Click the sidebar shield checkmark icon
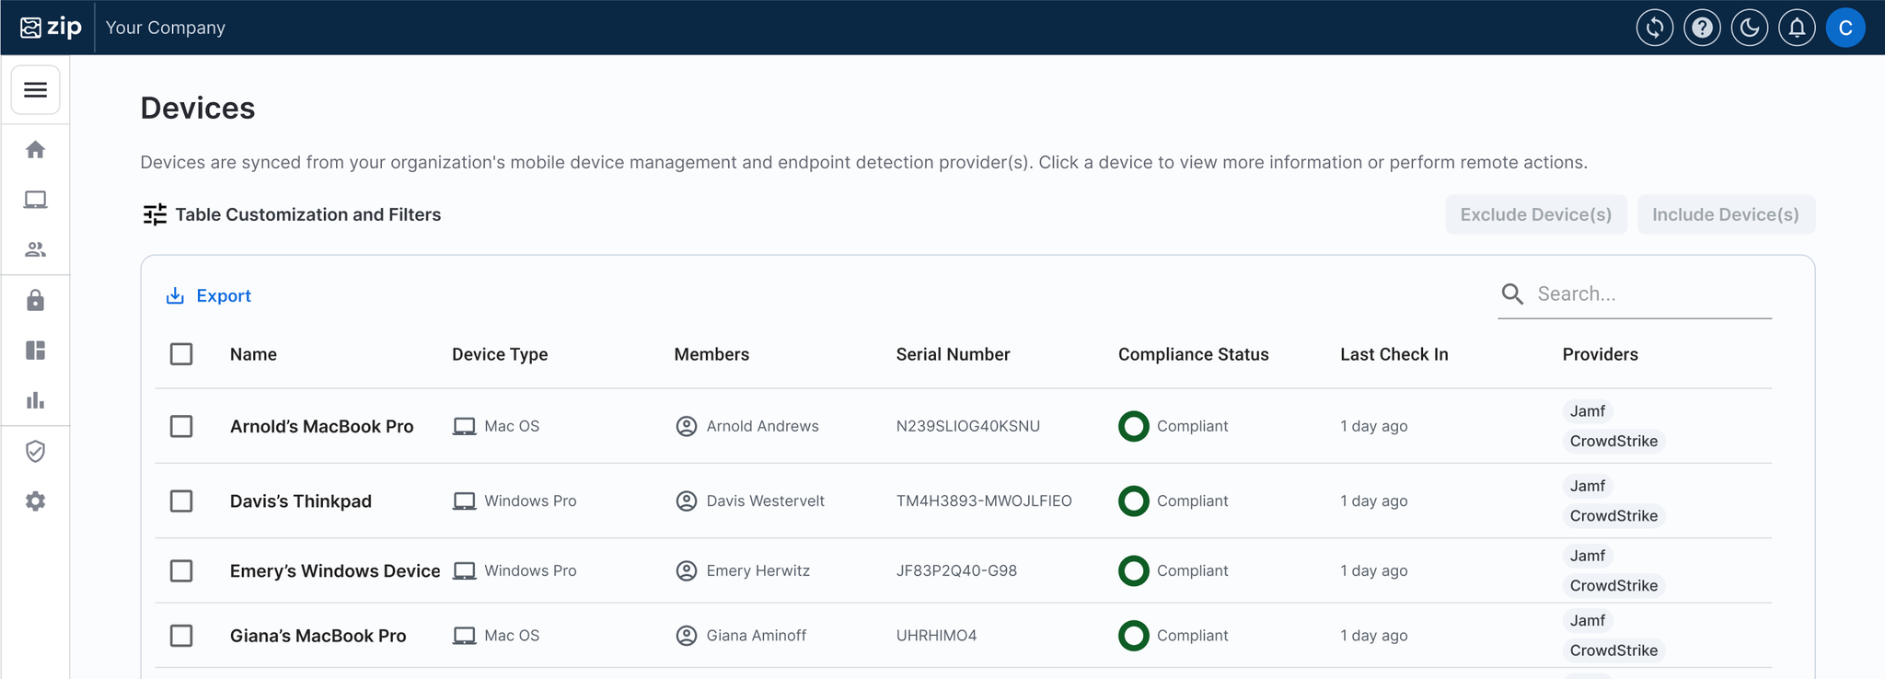The width and height of the screenshot is (1885, 679). [35, 451]
